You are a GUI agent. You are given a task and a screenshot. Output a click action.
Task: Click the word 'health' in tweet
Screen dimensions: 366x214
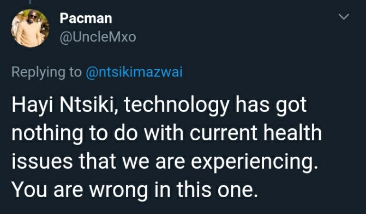pos(292,133)
